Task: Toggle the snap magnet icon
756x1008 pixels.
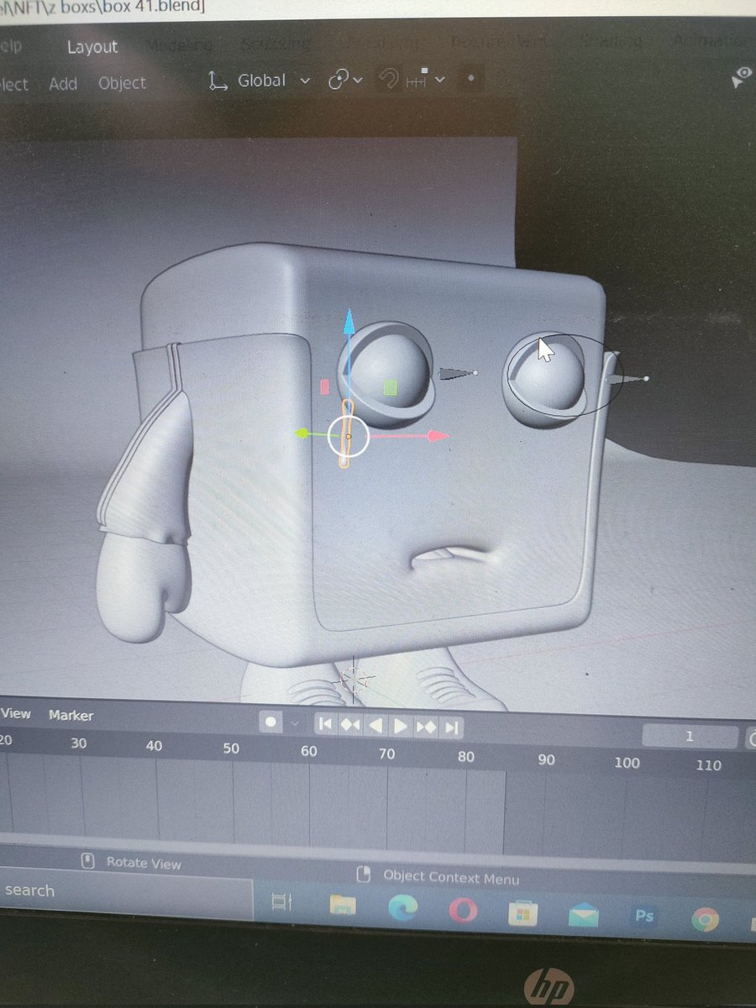Action: coord(389,79)
